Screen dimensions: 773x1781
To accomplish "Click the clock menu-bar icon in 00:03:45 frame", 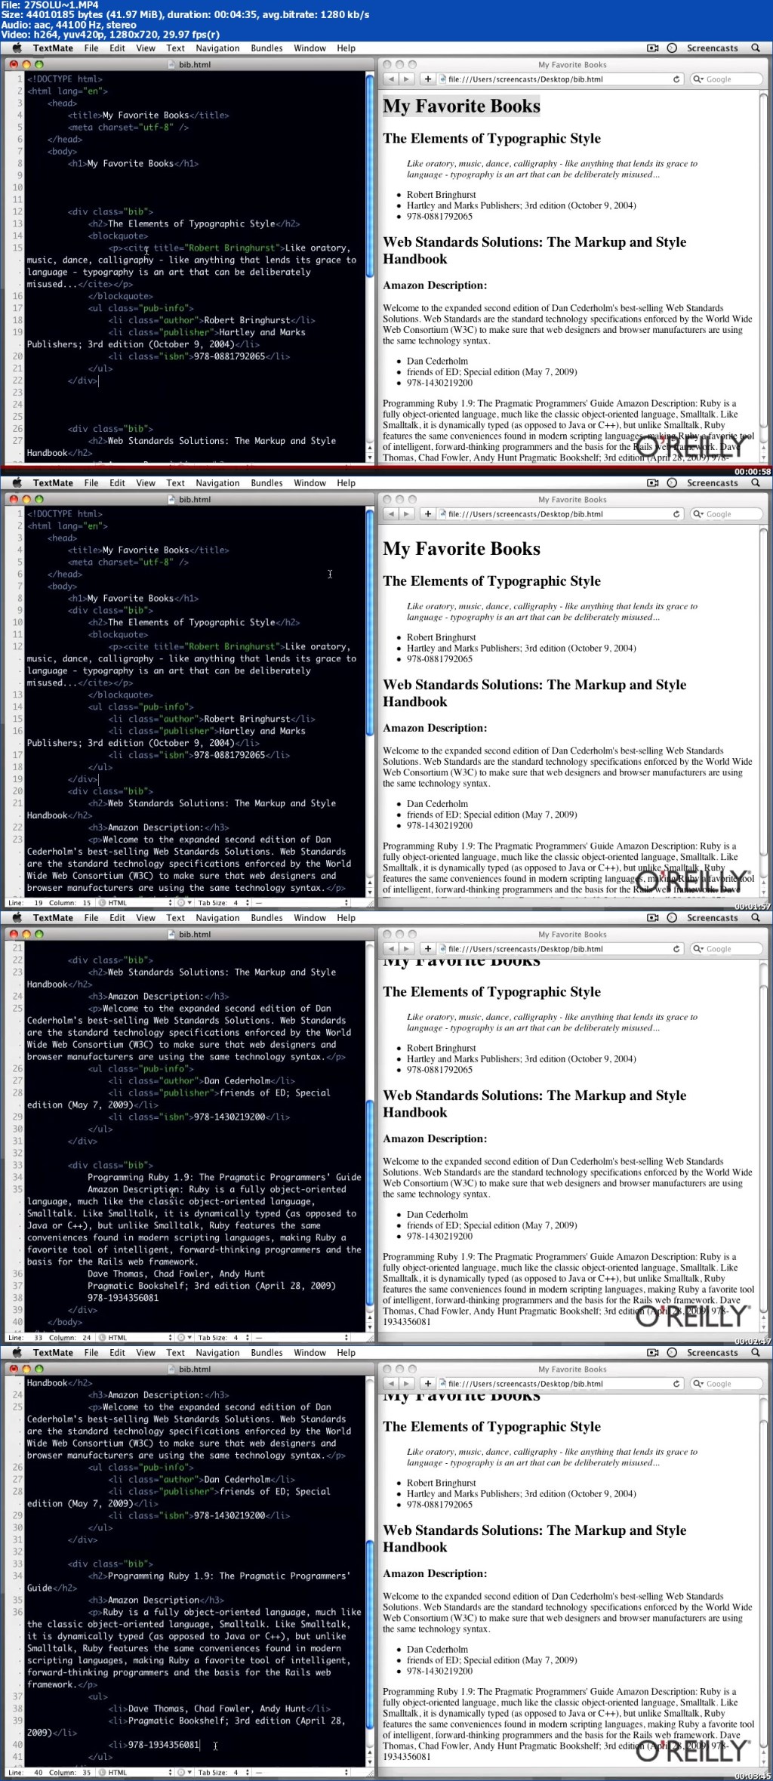I will coord(672,1353).
